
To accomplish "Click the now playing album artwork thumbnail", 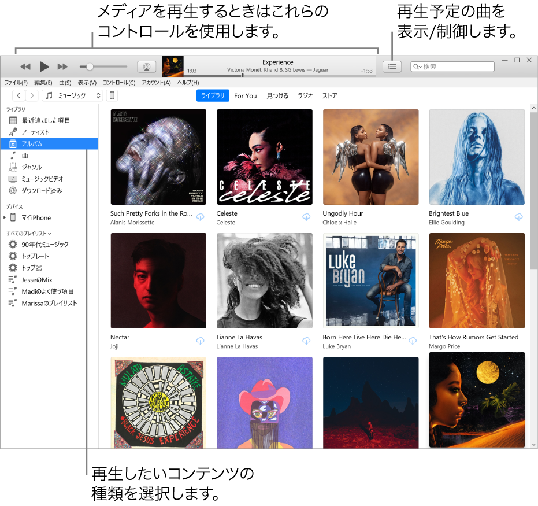I will (x=173, y=67).
